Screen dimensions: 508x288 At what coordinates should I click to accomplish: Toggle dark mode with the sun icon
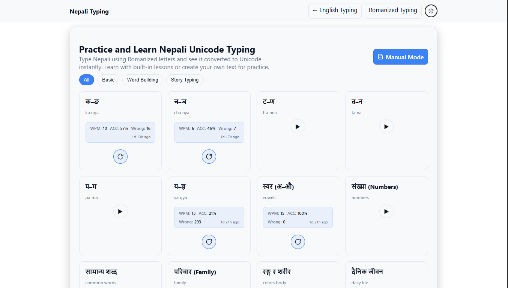tap(431, 11)
